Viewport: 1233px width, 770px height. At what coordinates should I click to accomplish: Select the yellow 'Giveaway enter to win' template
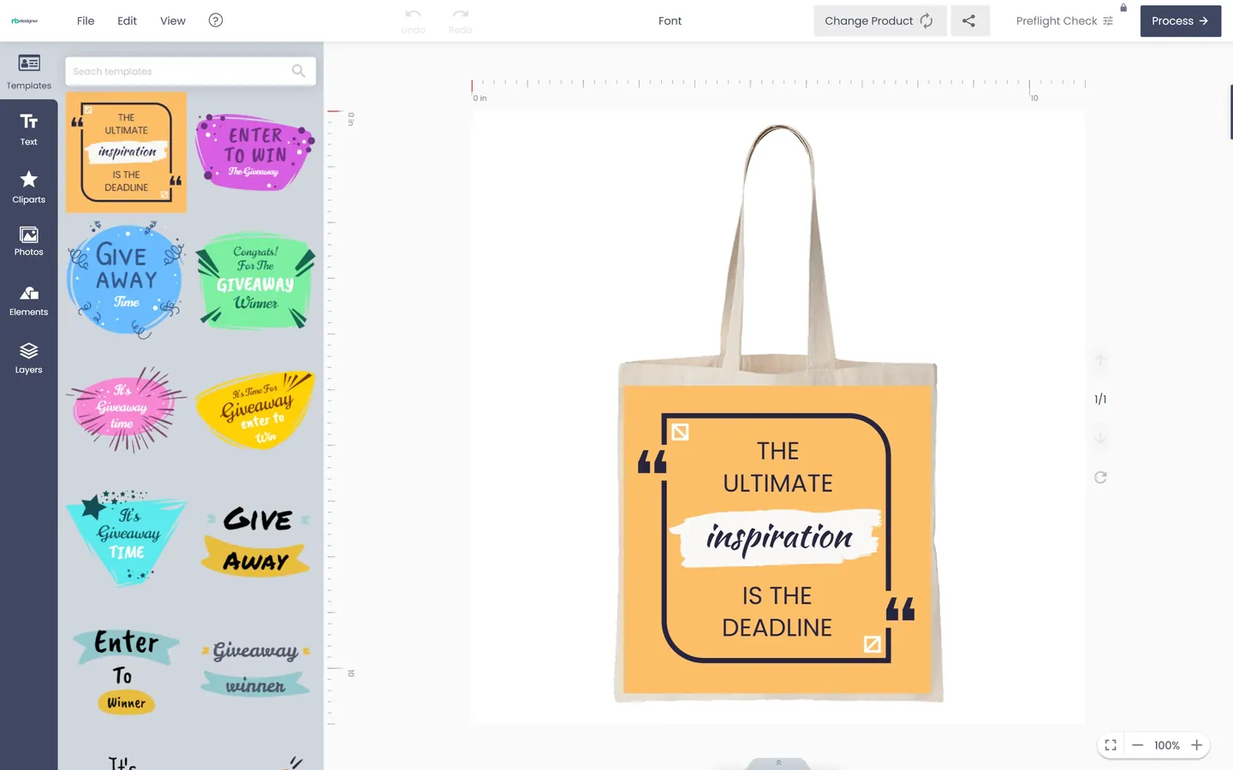click(x=255, y=409)
